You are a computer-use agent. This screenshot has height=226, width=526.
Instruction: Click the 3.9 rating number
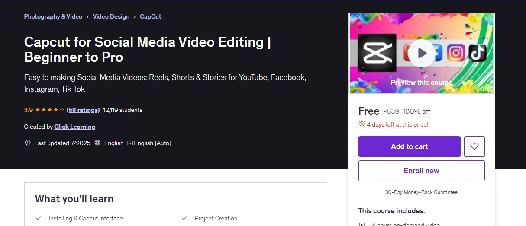pyautogui.click(x=29, y=110)
